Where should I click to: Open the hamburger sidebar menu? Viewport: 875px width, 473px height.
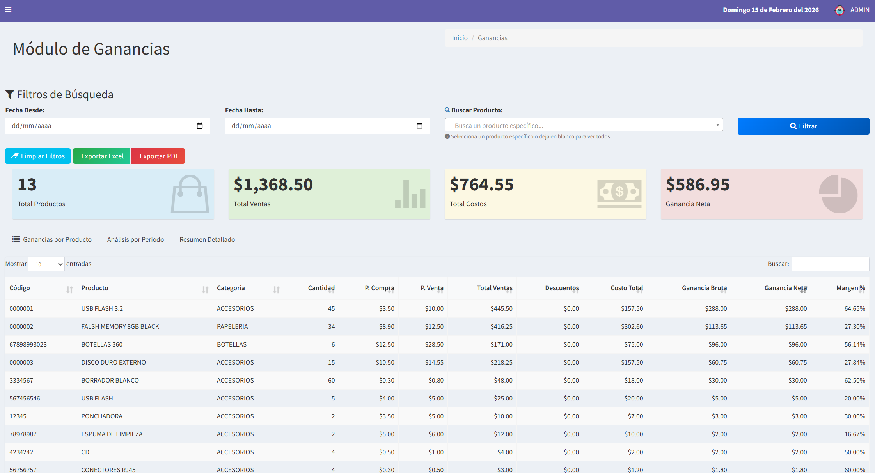tap(8, 10)
